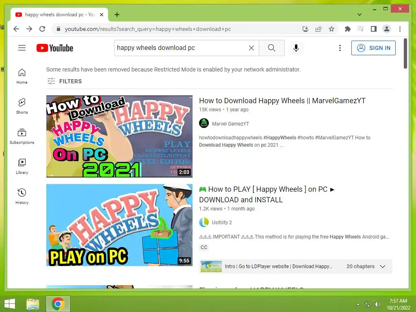Open the tab search dropdown arrow
Viewport: 416px width, 312px height.
click(x=360, y=15)
